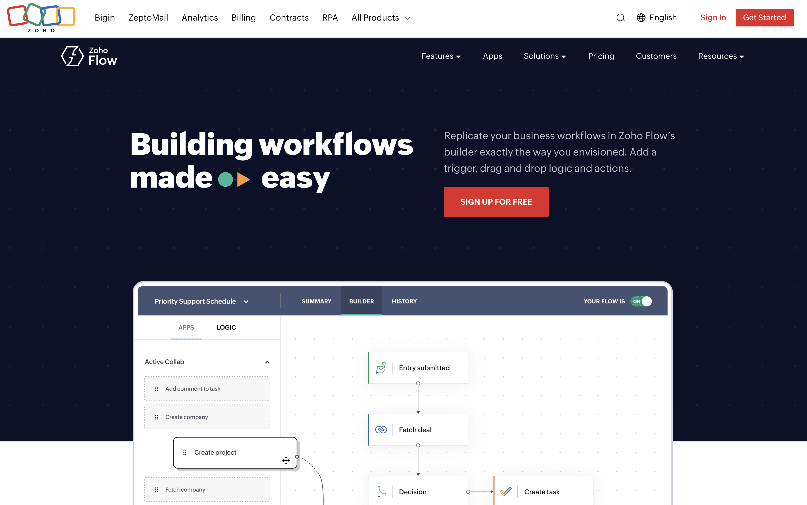Click the Get Started button
Viewport: 807px width, 505px height.
coord(764,18)
